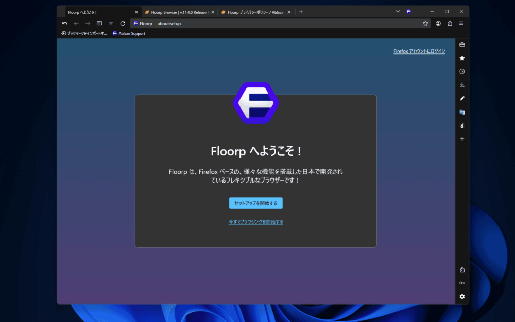Click the address bar showing about:setup

[x=279, y=23]
